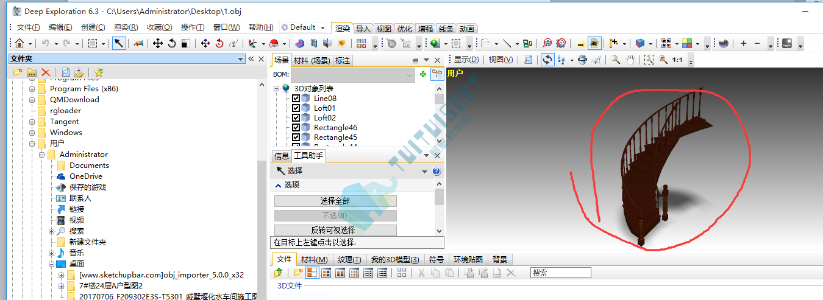823x300 pixels.
Task: Expand the Program Files (x86) folder
Action: [x=32, y=89]
